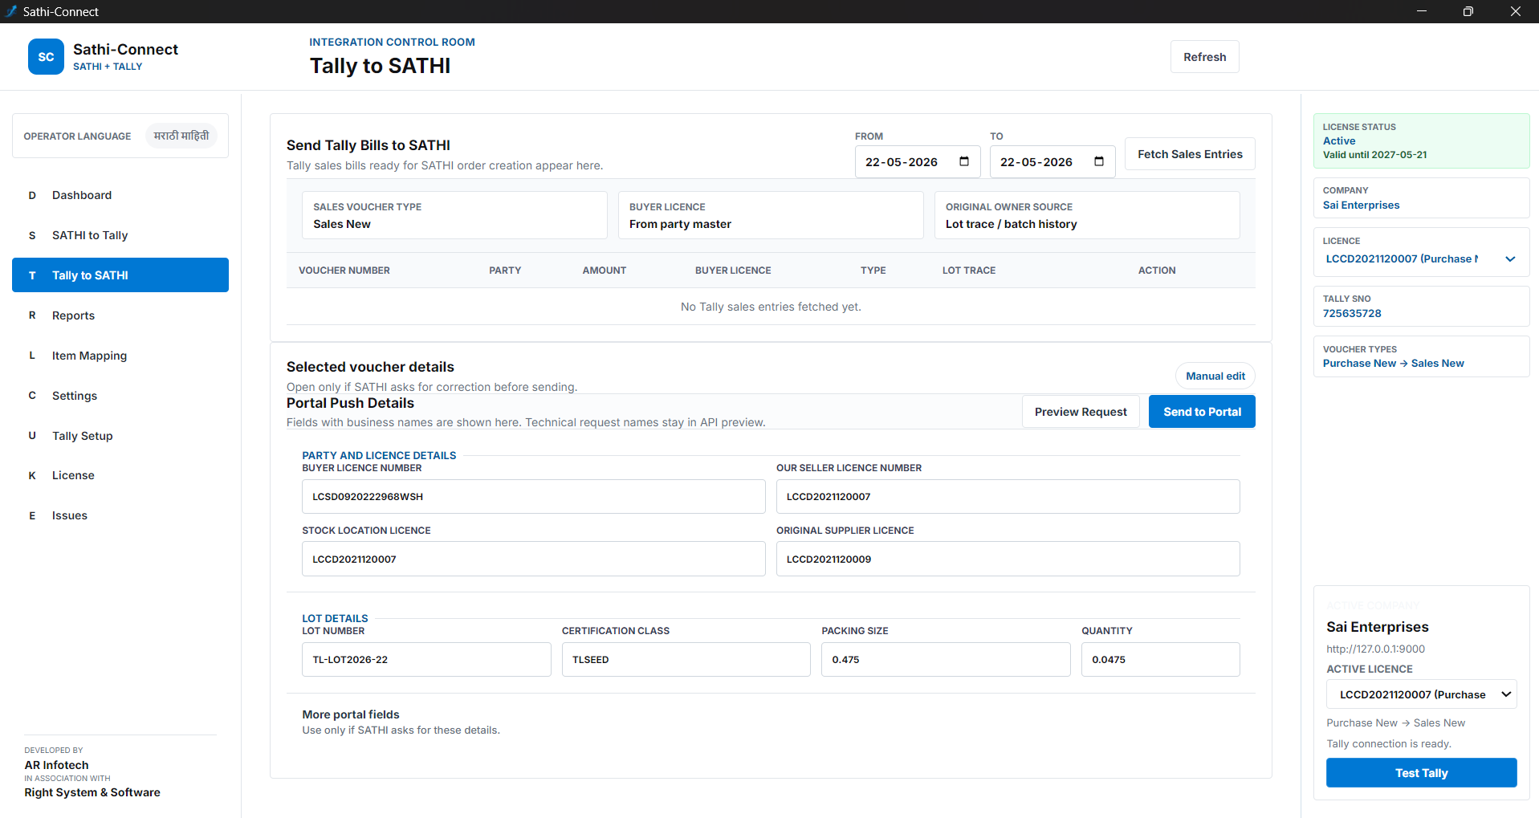Click the Refresh button
Screen dimensions: 1539x818
point(1204,57)
